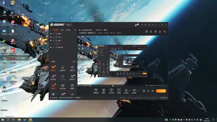This screenshot has width=217, height=122.
Task: Open the mode pill next to the logo
Action: click(69, 25)
